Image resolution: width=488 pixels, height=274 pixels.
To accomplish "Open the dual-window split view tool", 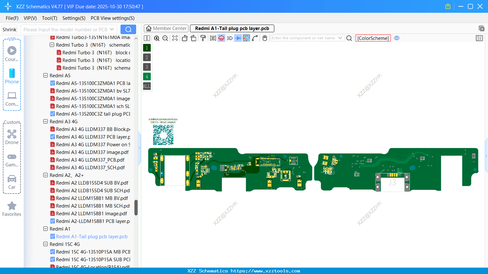I will point(146,38).
